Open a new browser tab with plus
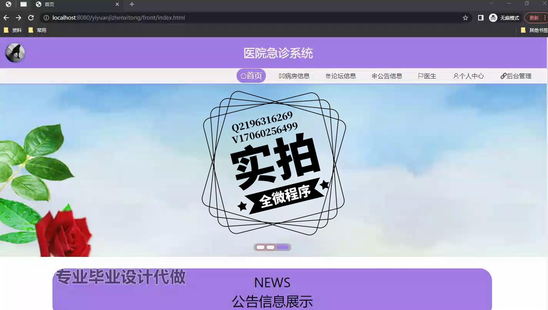Image resolution: width=548 pixels, height=310 pixels. click(x=132, y=4)
